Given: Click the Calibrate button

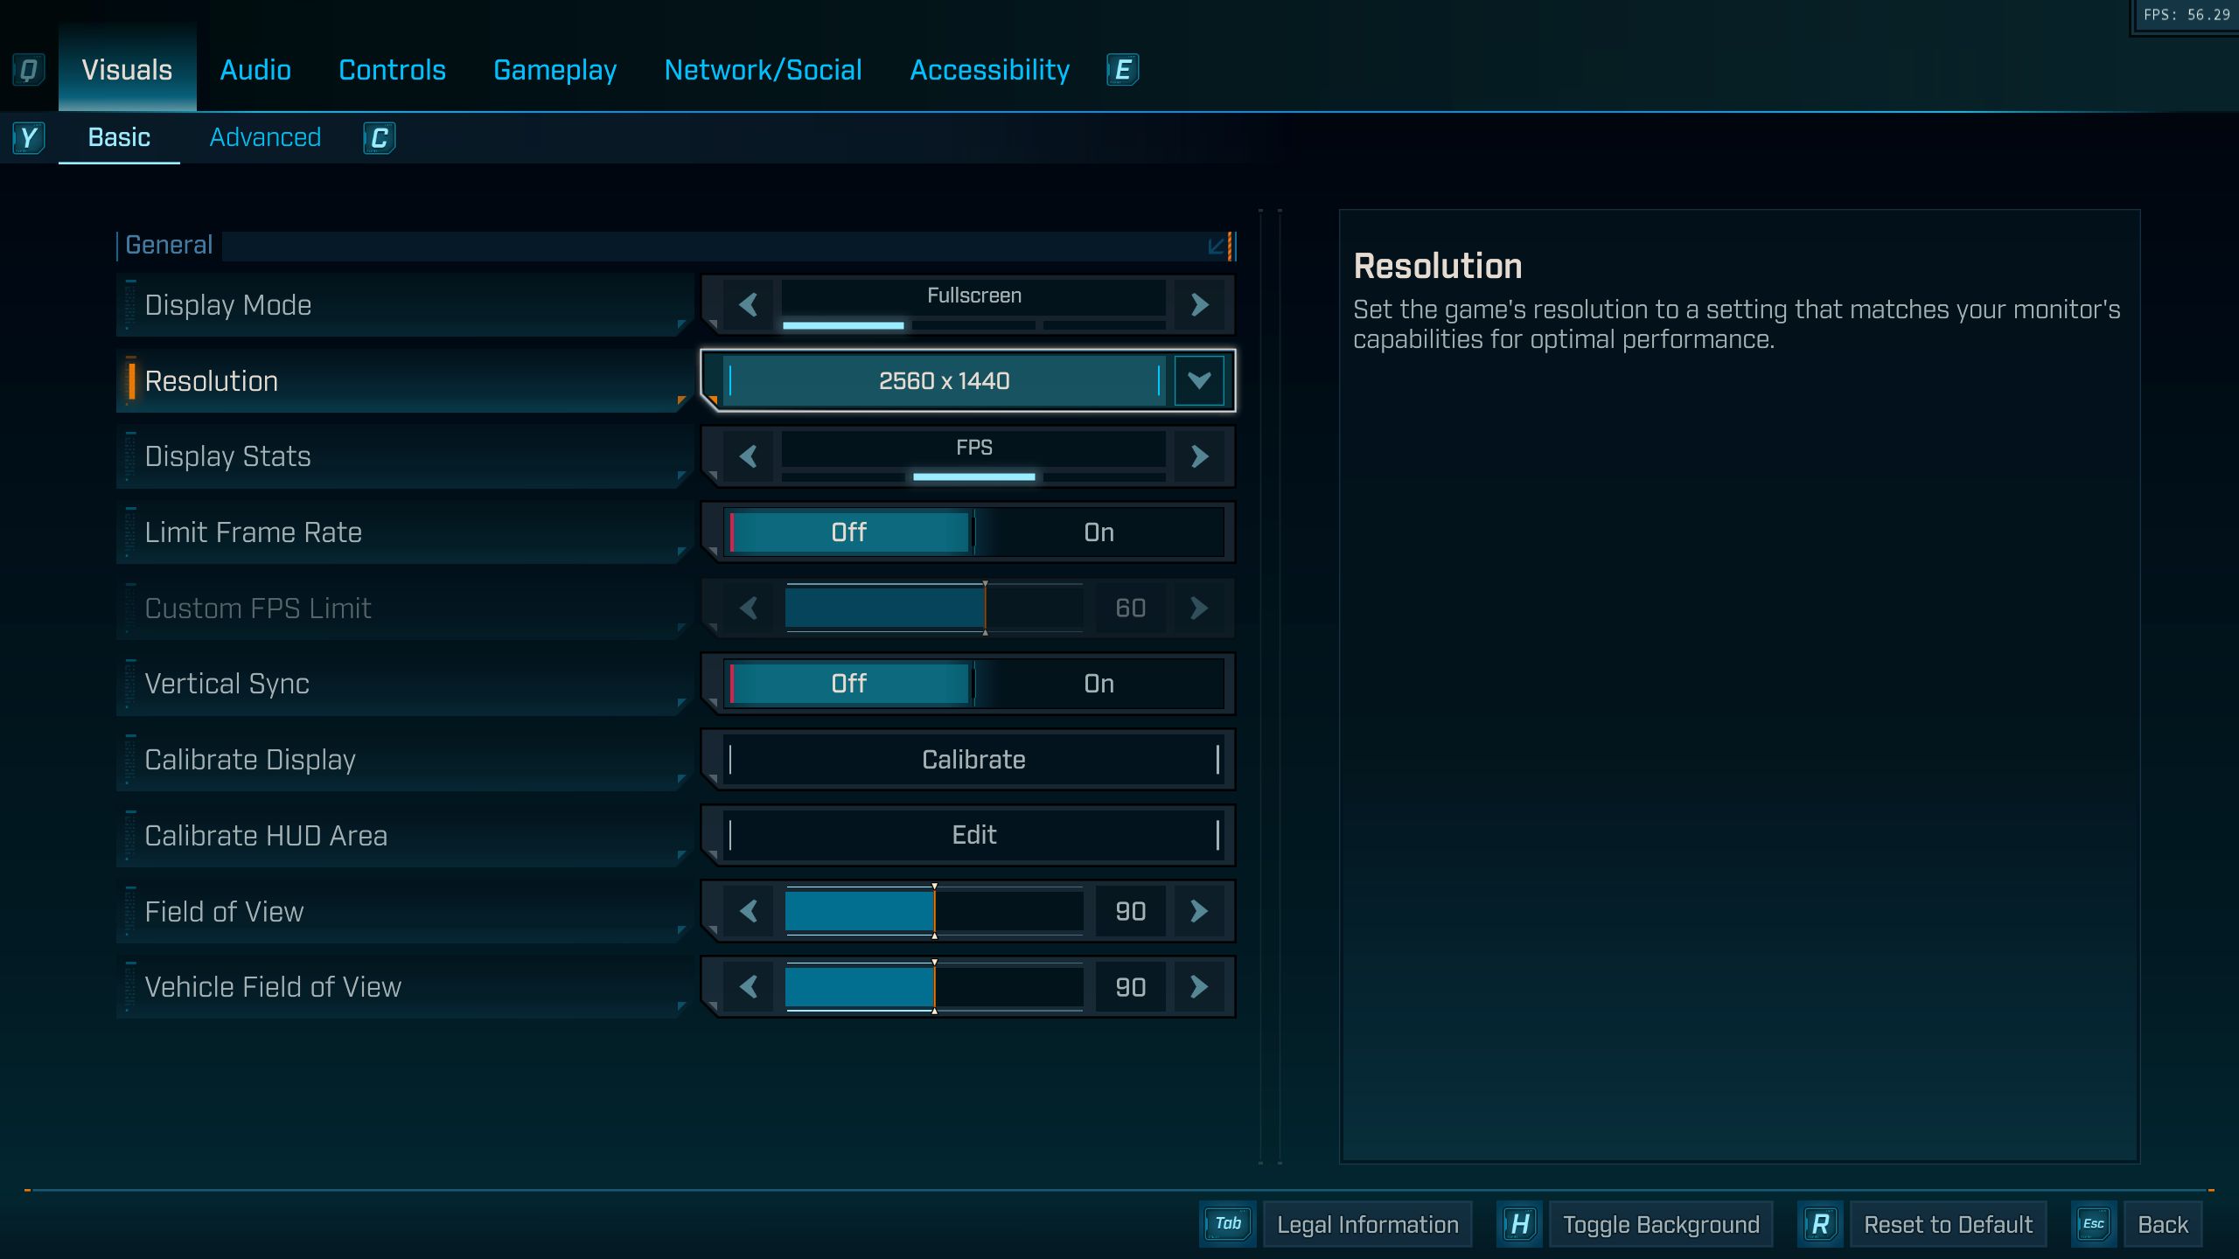Looking at the screenshot, I should 973,760.
